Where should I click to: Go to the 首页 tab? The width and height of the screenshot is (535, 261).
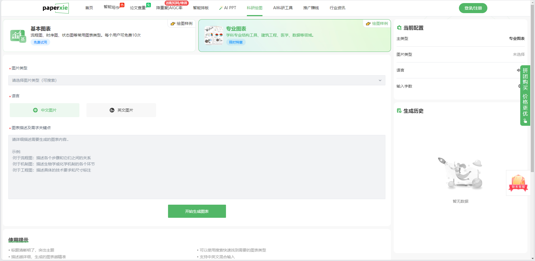click(x=89, y=8)
